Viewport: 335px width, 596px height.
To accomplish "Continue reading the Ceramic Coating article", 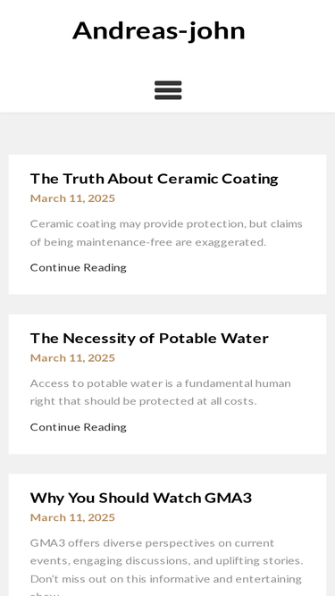I will 79,267.
